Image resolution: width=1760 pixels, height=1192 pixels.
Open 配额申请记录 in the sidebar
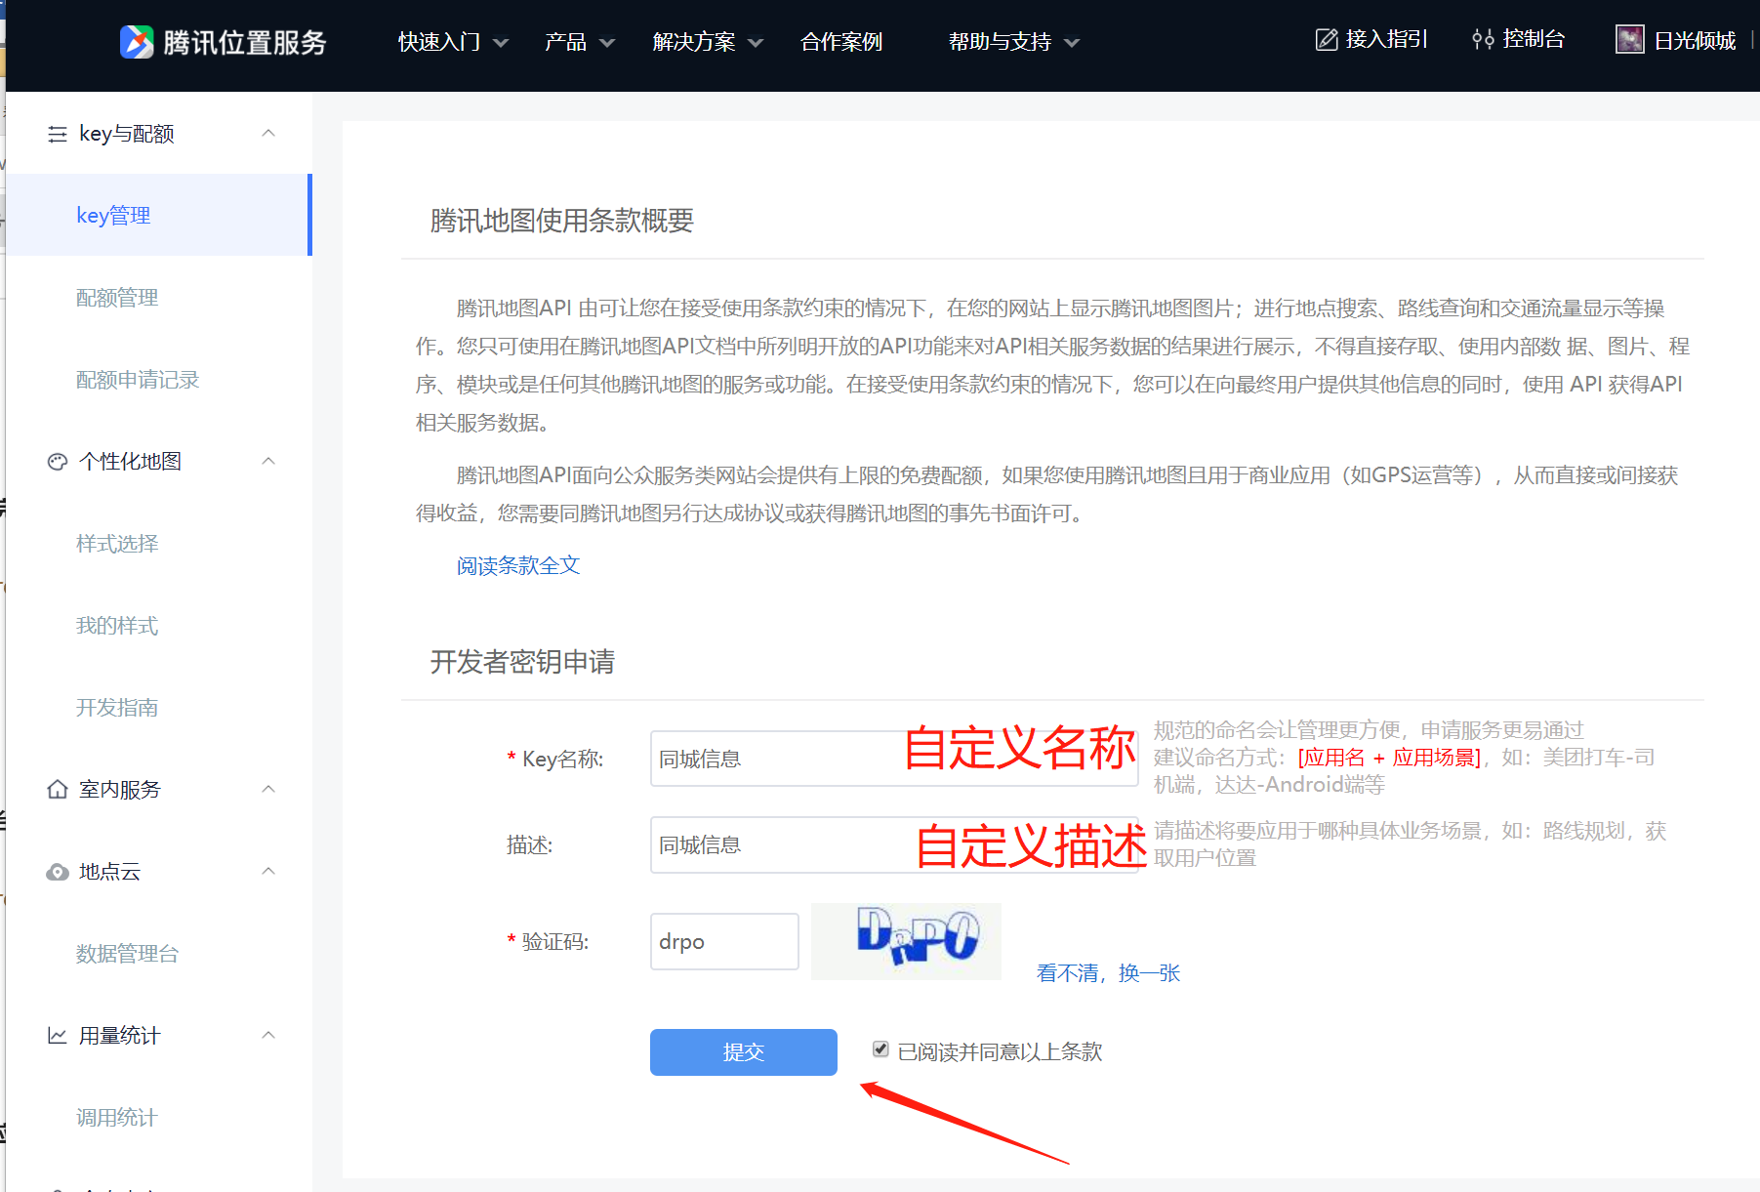tap(138, 380)
